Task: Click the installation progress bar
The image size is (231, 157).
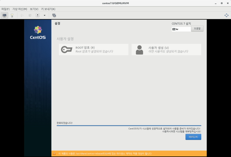Action: [x=129, y=125]
